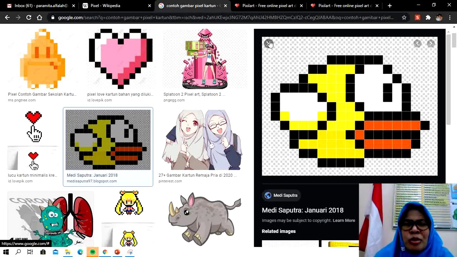Select the orange pixel school cartoon thumbnail
This screenshot has height=257, width=457.
pos(42,59)
